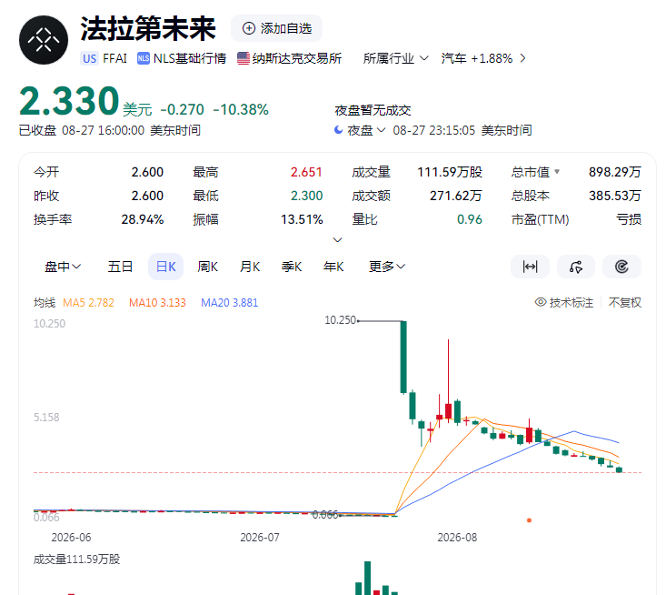Click the NLS quote icon
The image size is (666, 595).
point(144,58)
